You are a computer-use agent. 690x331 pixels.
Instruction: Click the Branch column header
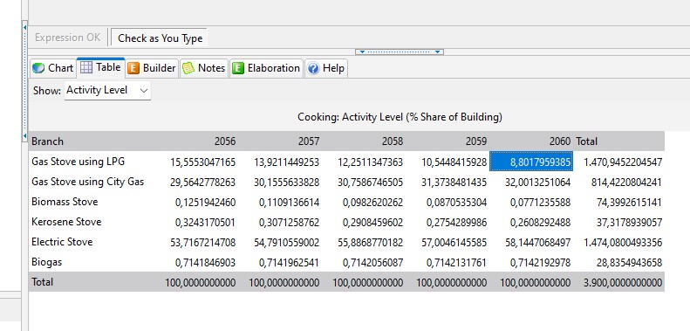tap(47, 141)
